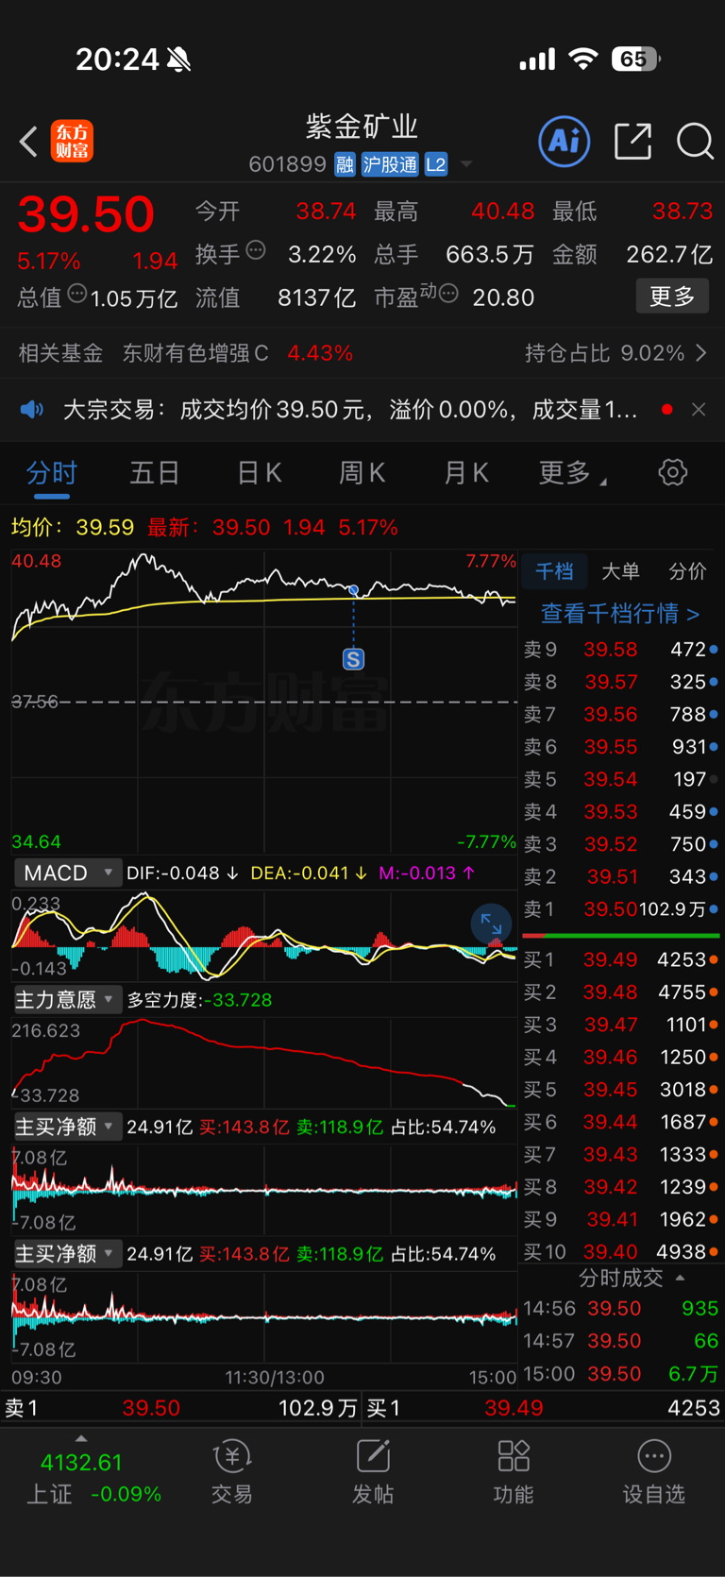The width and height of the screenshot is (725, 1577).
Task: Open the search magnifier icon
Action: (695, 142)
